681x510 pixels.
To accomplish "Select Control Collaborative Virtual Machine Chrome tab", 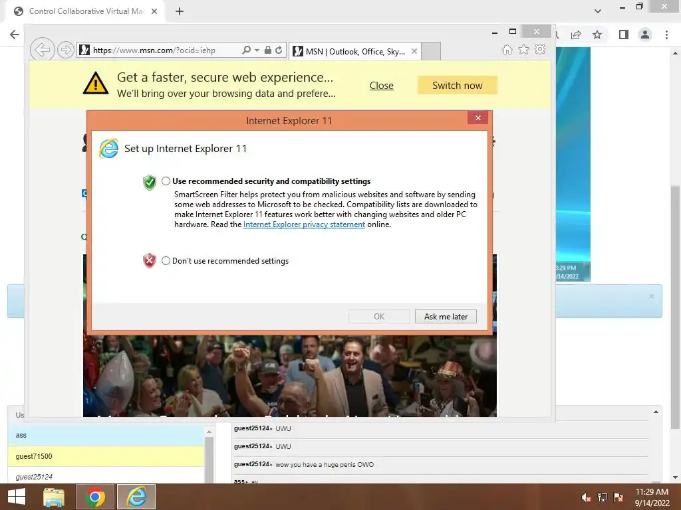I will (x=85, y=11).
